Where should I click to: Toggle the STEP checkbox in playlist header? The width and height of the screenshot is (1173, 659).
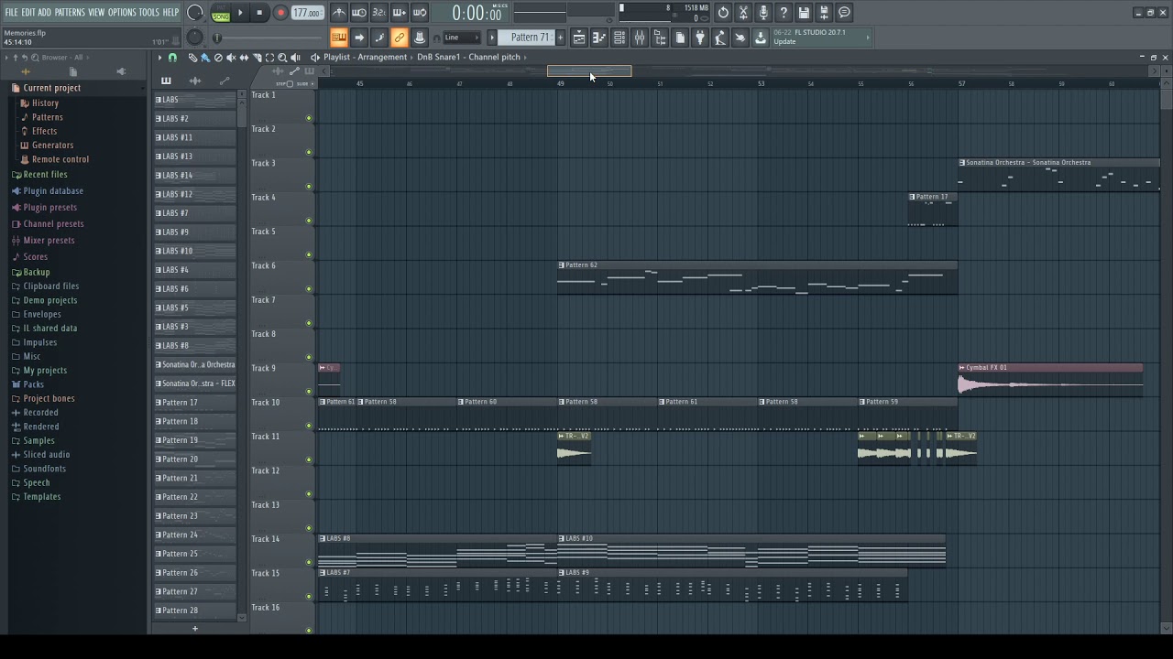291,84
